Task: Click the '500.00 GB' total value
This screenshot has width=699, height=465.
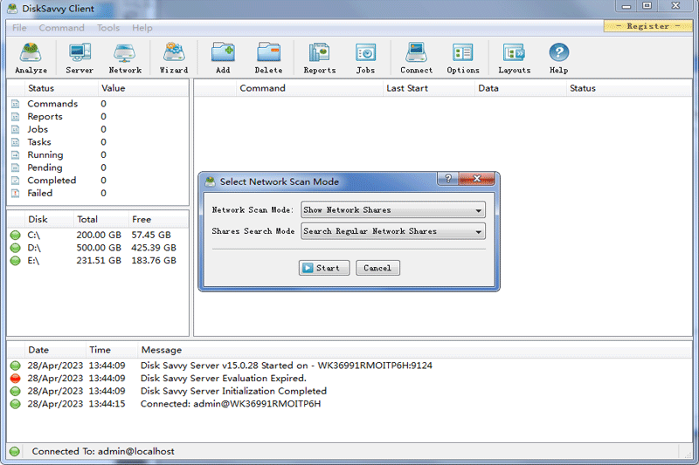Action: (x=99, y=248)
